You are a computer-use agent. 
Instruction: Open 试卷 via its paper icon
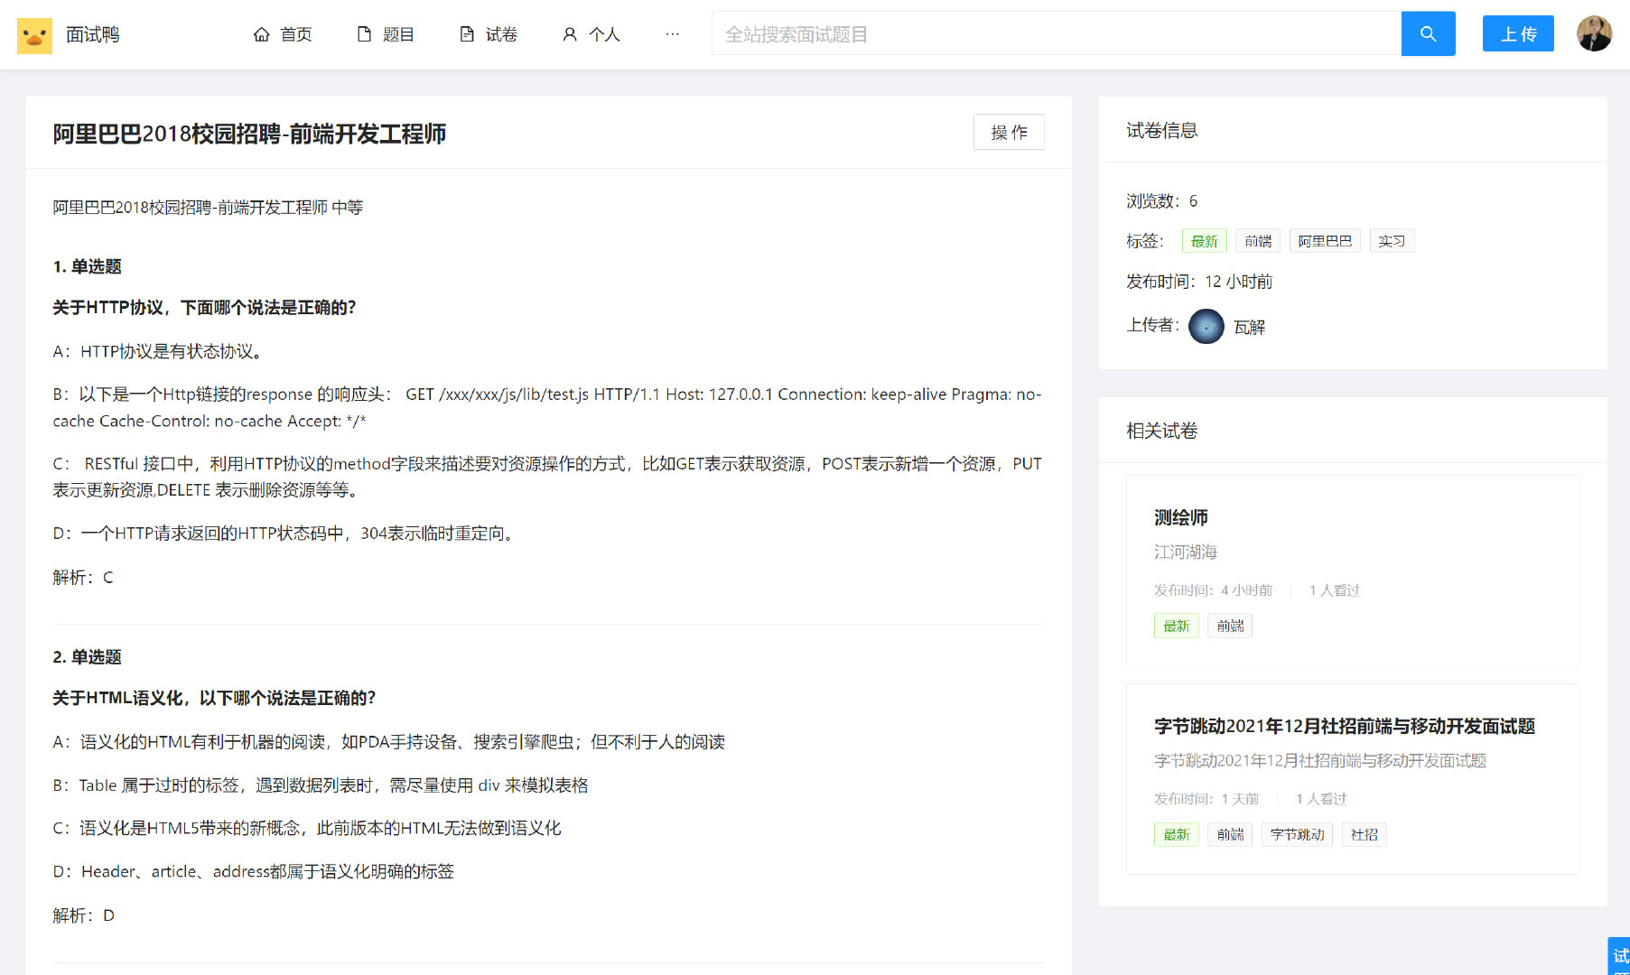(466, 33)
